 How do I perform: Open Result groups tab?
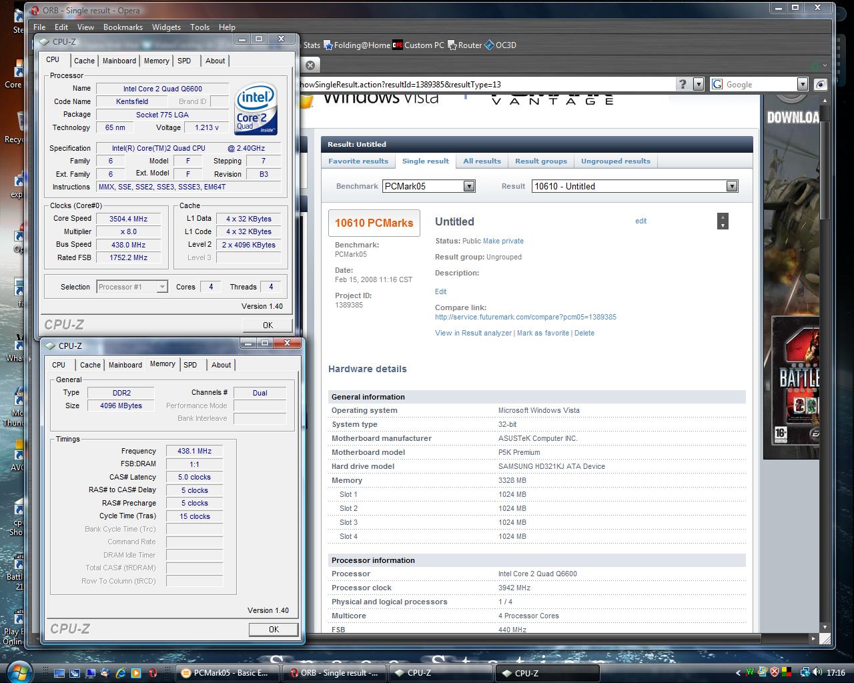(541, 161)
